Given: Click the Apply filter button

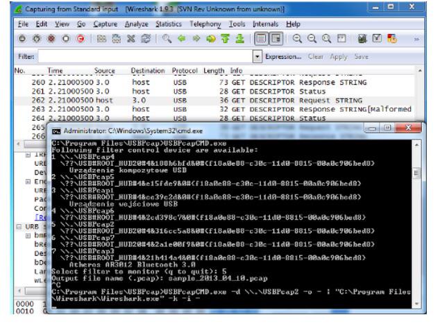Looking at the screenshot, I should 339,57.
